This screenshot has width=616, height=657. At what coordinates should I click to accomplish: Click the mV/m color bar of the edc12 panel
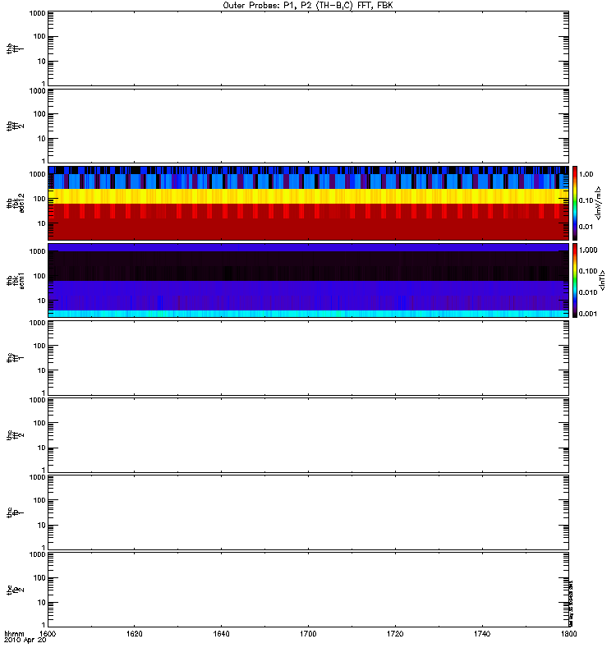pyautogui.click(x=575, y=203)
